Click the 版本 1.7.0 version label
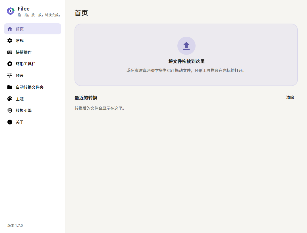Image resolution: width=307 pixels, height=233 pixels. tap(15, 226)
